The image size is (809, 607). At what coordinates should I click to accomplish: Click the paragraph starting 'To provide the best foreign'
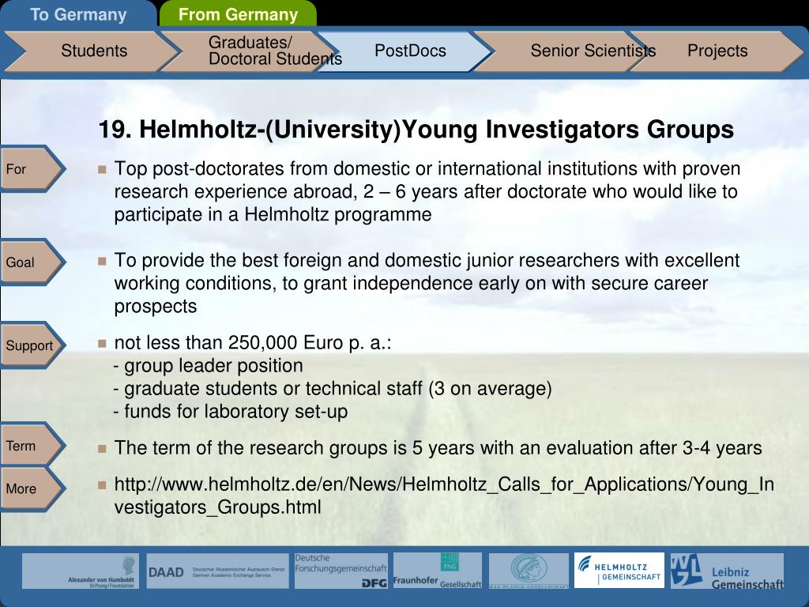click(427, 283)
